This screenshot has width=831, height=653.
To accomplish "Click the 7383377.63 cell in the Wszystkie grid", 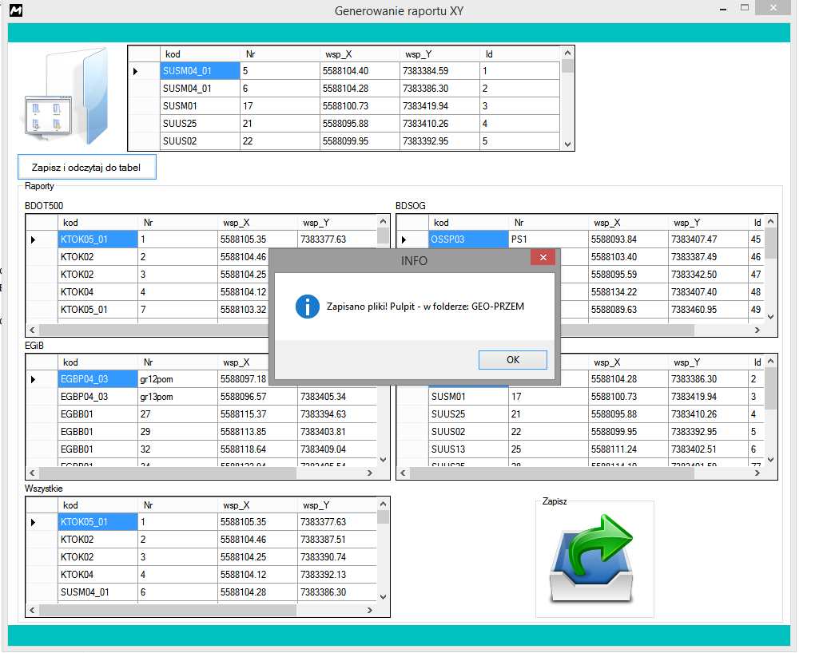I will click(x=337, y=522).
